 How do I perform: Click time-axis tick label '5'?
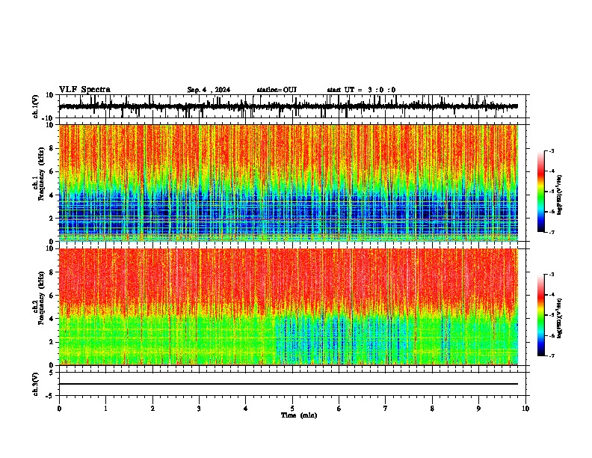tap(292, 409)
